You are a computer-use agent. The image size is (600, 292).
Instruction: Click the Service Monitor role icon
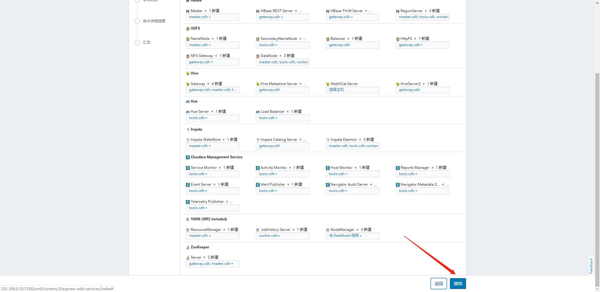point(188,168)
